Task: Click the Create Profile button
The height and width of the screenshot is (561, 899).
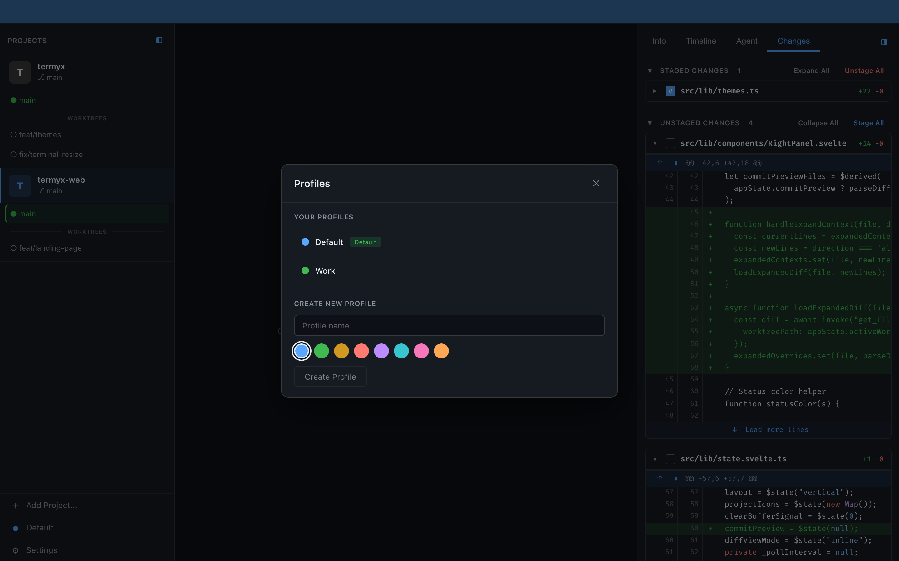Action: (x=330, y=376)
